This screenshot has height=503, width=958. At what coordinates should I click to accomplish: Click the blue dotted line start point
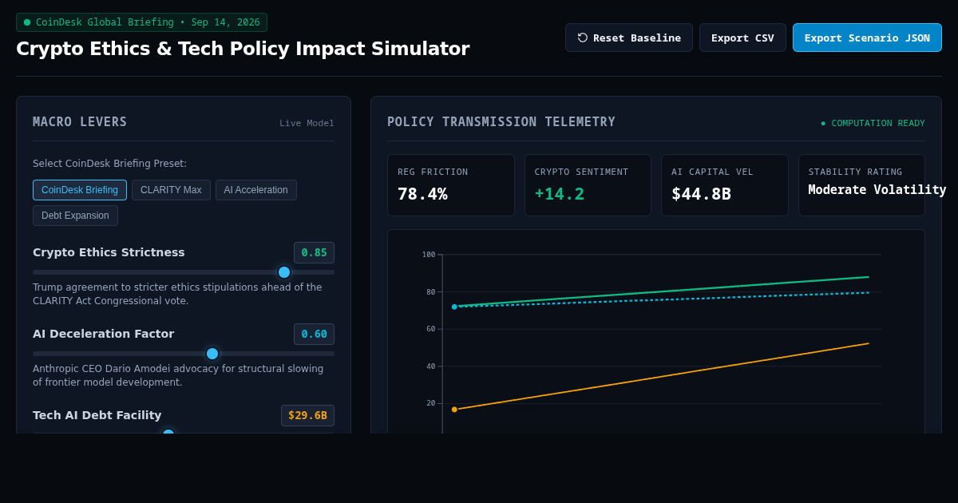point(454,307)
